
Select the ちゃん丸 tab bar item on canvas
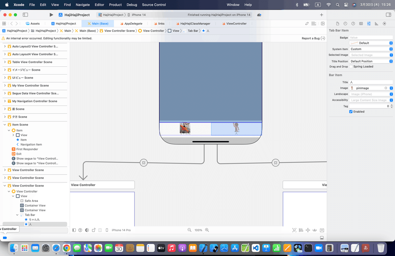point(185,129)
